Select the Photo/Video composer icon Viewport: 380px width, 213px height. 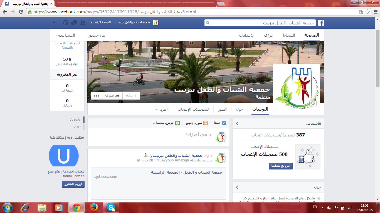(x=206, y=123)
